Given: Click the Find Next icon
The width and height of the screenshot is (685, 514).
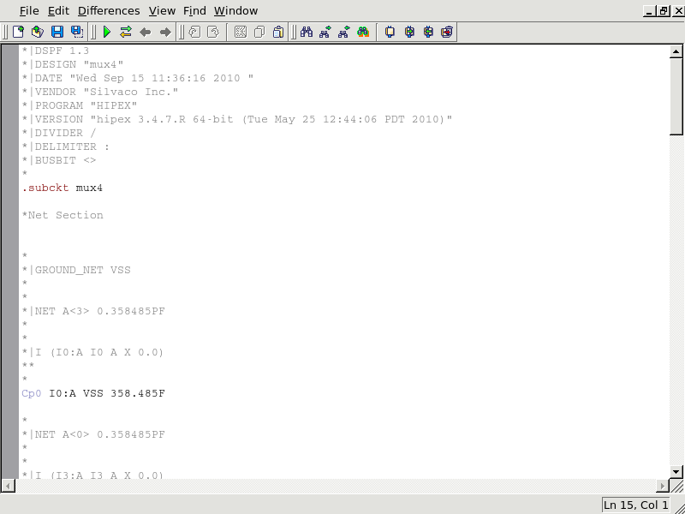Looking at the screenshot, I should click(325, 33).
